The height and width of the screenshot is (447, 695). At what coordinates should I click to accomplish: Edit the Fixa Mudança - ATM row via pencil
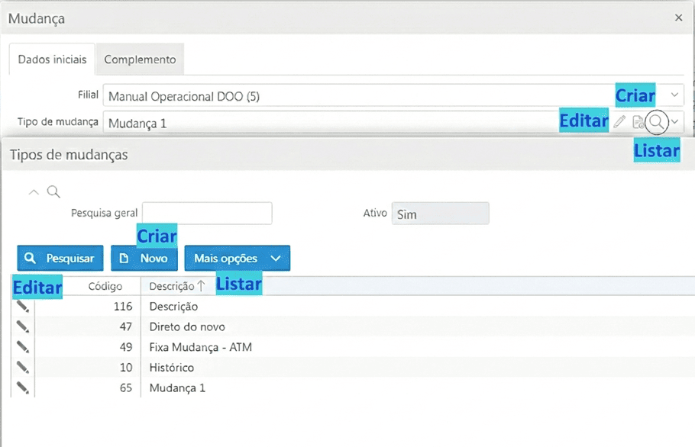(x=23, y=347)
